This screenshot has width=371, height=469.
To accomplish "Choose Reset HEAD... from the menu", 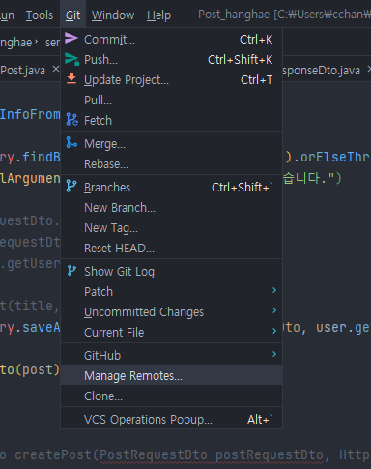I will [172, 249].
